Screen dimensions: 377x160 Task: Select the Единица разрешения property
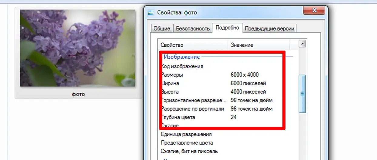coord(186,134)
